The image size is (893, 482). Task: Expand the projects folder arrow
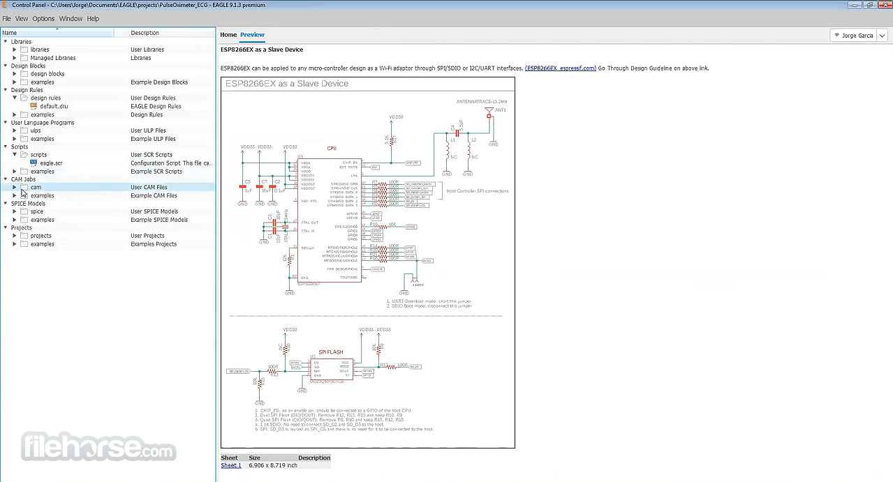(15, 236)
